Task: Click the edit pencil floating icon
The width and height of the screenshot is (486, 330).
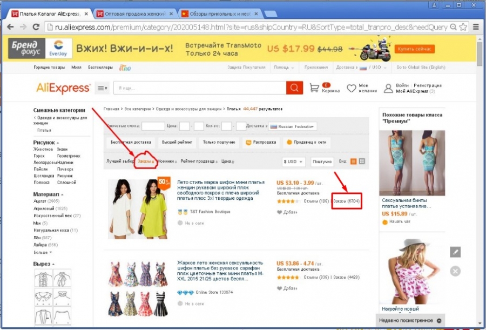Action: [455, 252]
